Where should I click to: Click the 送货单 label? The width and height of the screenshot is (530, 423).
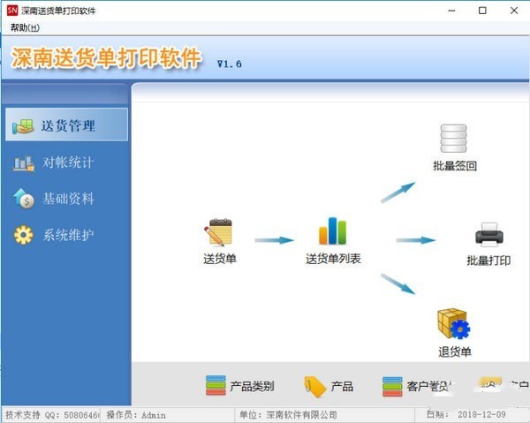pos(220,259)
